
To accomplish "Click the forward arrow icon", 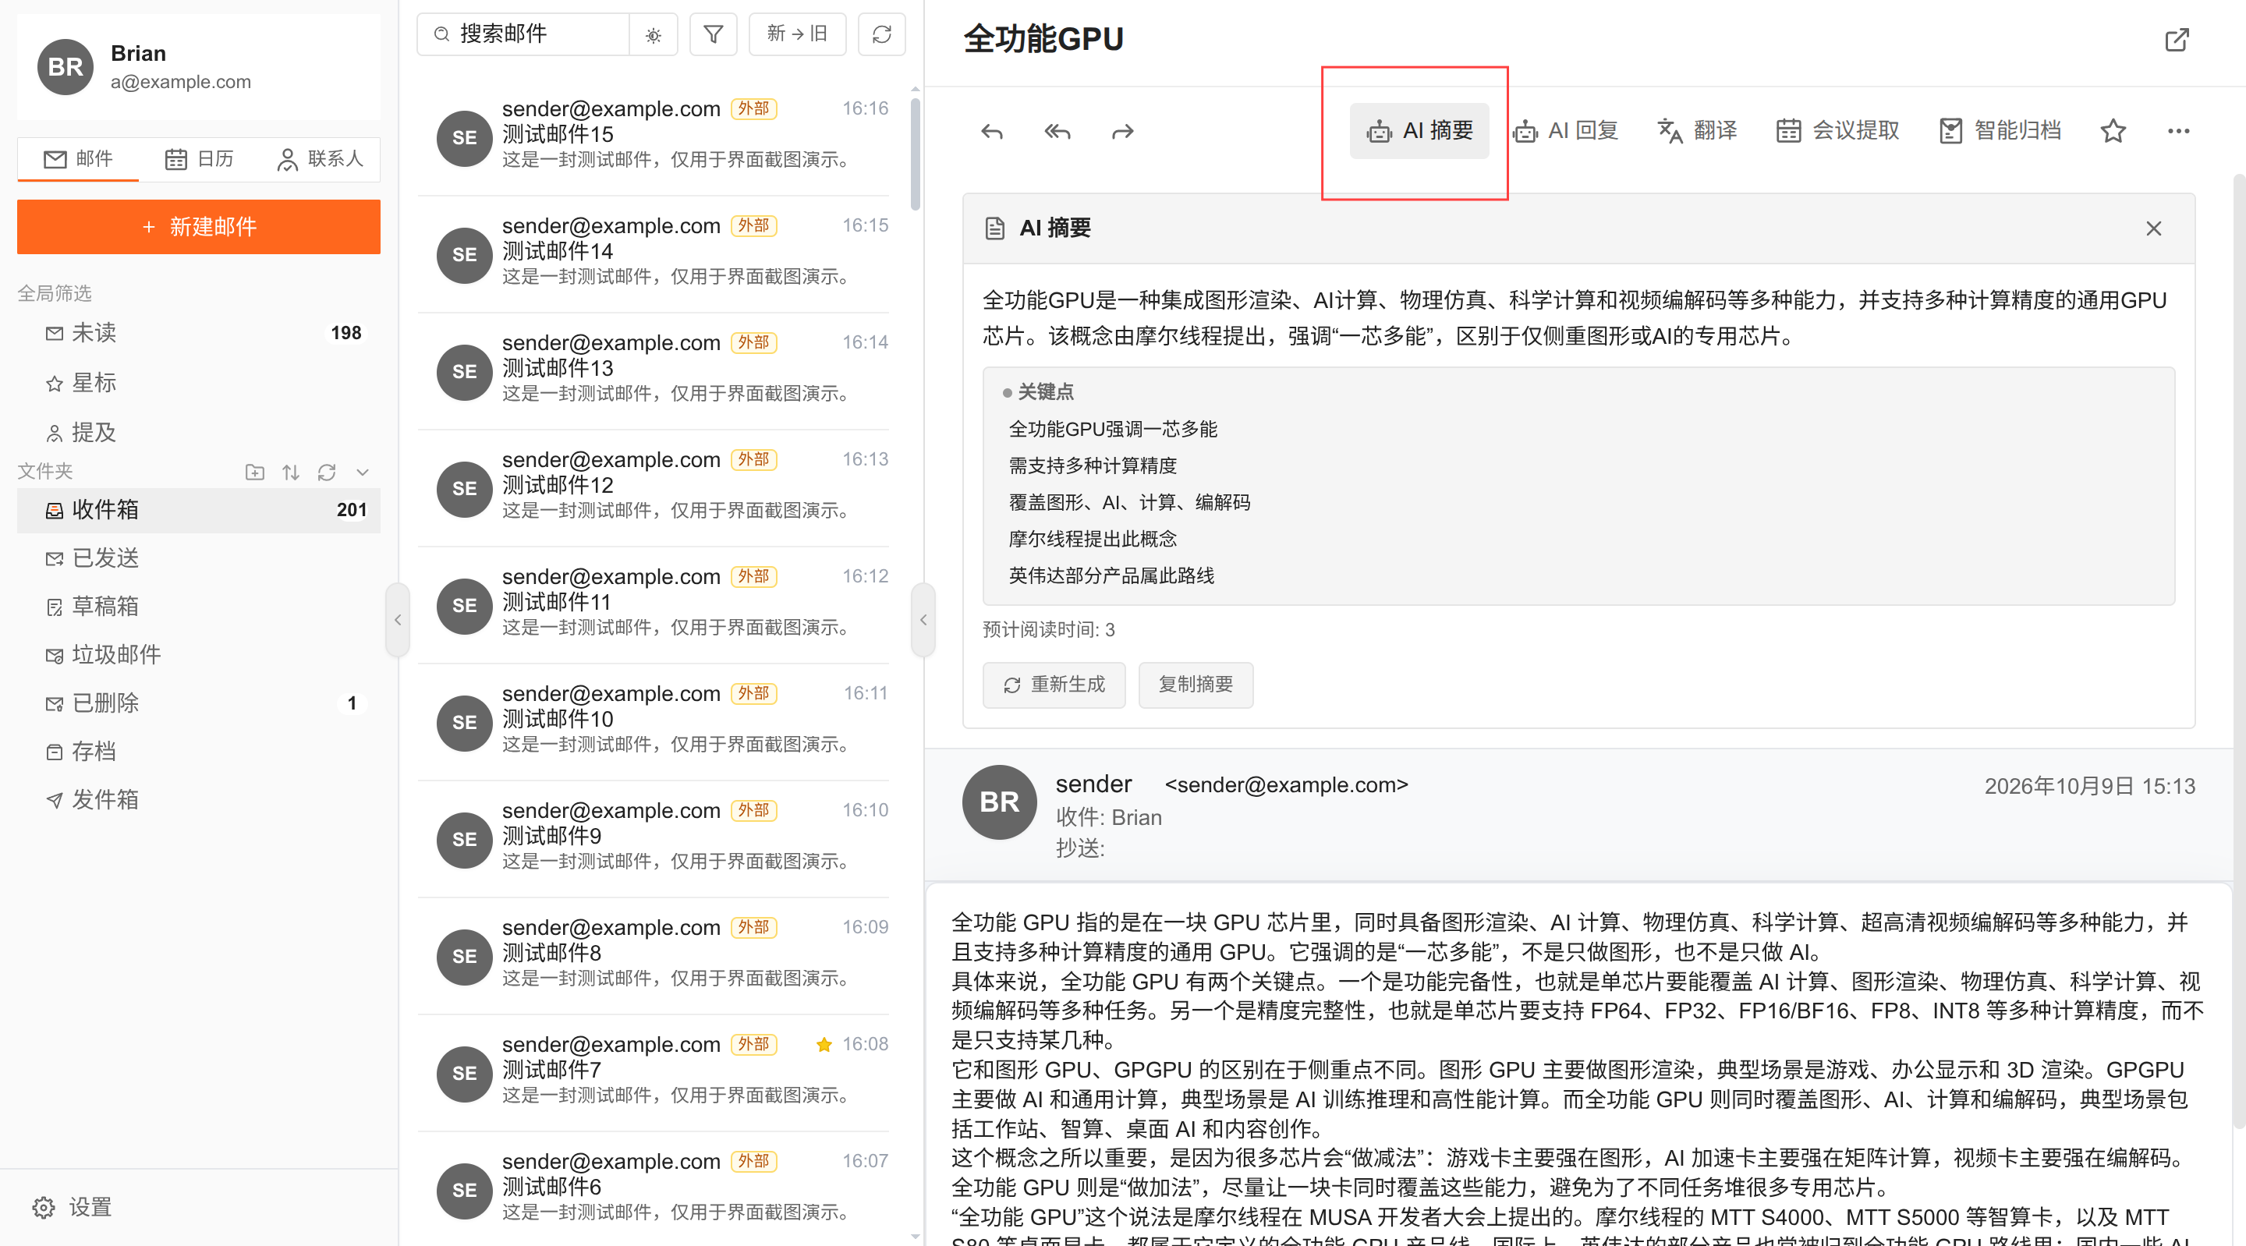I will tap(1123, 132).
